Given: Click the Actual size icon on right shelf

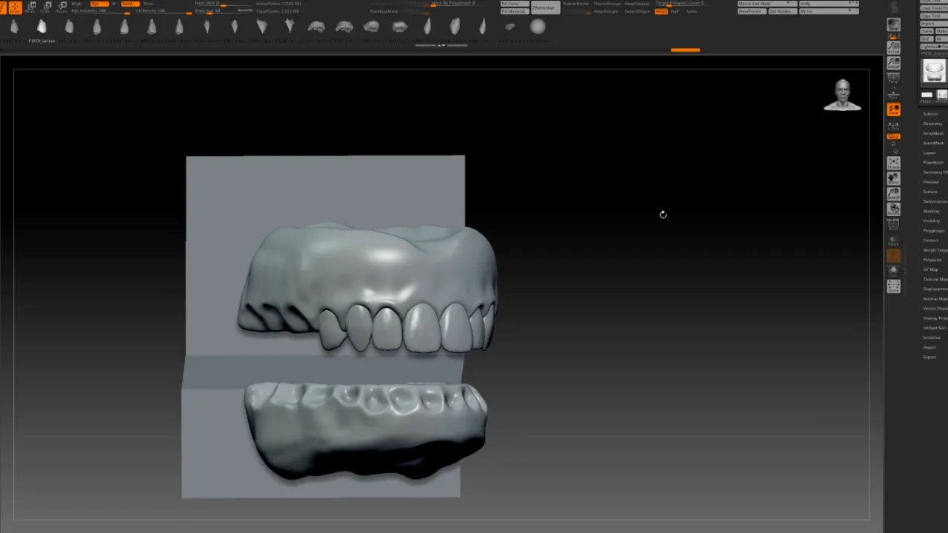Looking at the screenshot, I should 894,47.
